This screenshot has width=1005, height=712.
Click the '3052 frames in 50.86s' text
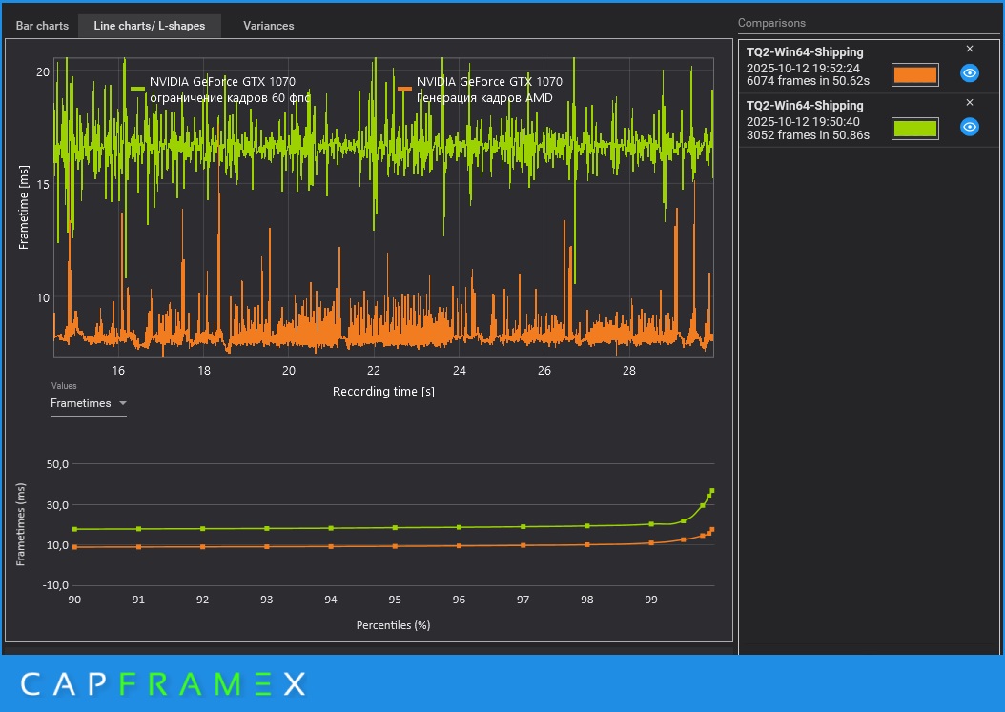808,134
